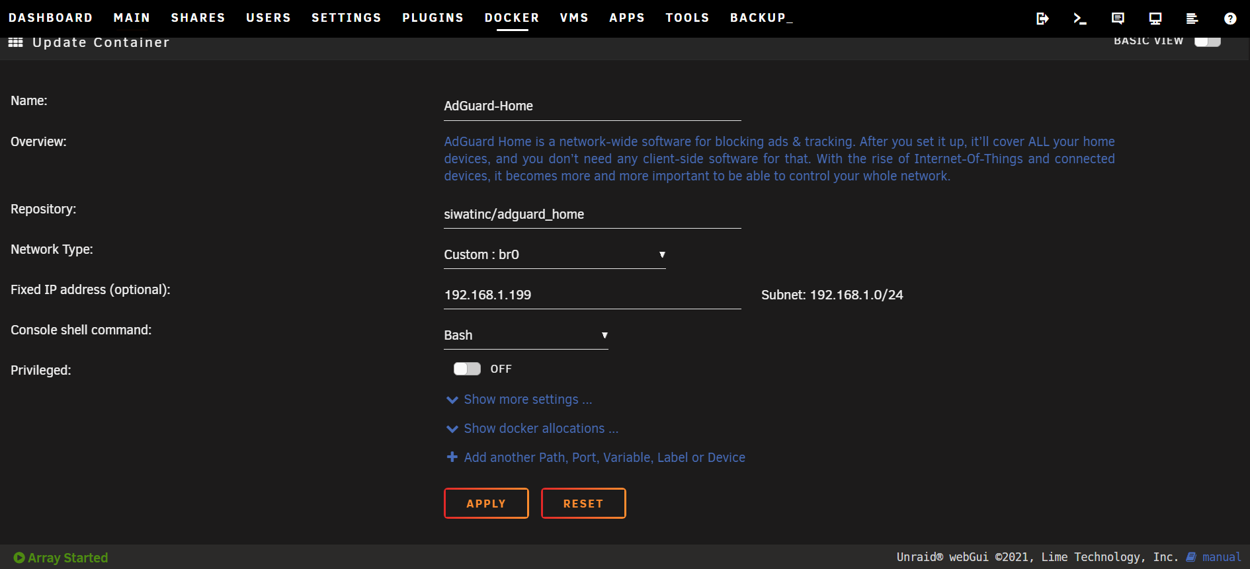Open the VMS page
This screenshot has height=569, width=1250.
(x=574, y=18)
